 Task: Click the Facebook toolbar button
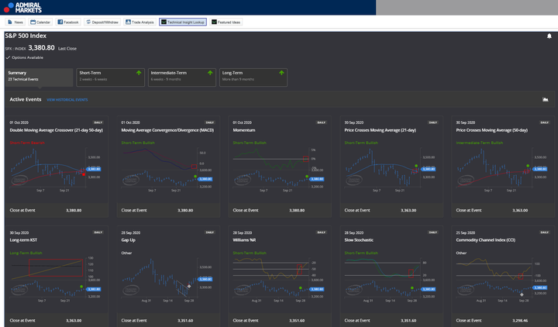(68, 22)
